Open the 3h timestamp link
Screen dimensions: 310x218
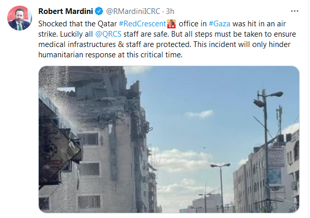[x=170, y=11]
